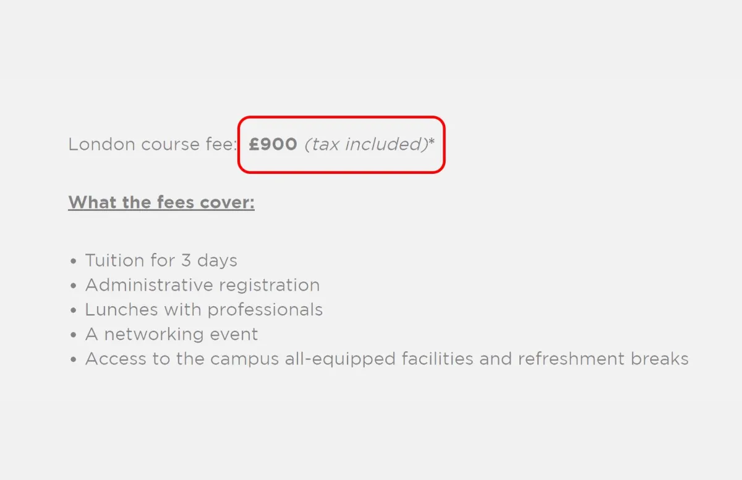Select the "A networking event" line

171,335
